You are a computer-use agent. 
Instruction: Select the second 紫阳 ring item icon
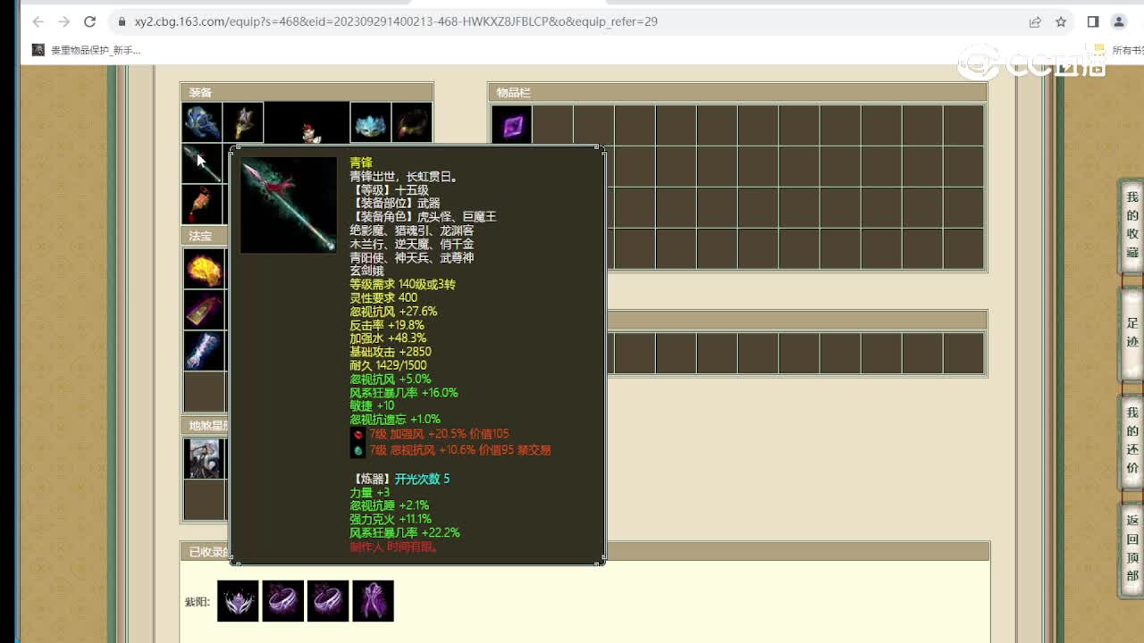click(282, 601)
